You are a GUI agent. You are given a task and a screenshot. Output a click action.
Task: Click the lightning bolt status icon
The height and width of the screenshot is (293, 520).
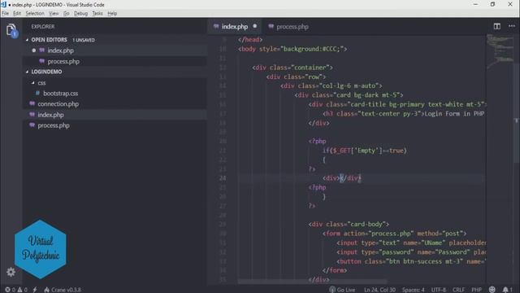[35, 290]
